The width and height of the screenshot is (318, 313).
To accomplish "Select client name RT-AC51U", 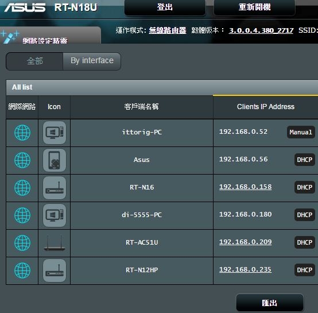I will (142, 242).
